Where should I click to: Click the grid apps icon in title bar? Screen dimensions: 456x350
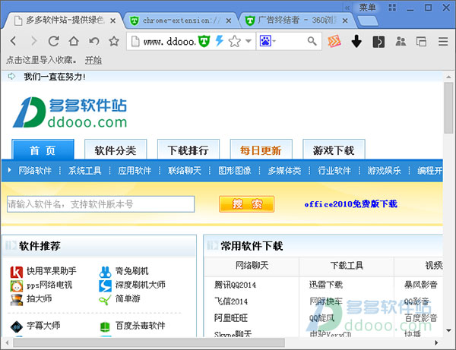coord(392,8)
